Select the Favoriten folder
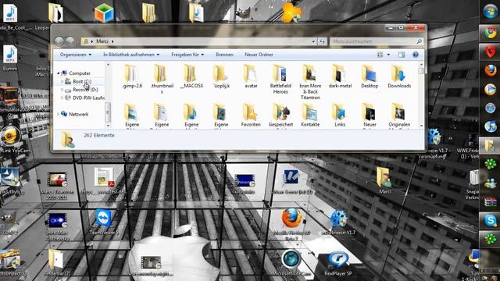Image resolution: width=500 pixels, height=281 pixels. (x=251, y=116)
